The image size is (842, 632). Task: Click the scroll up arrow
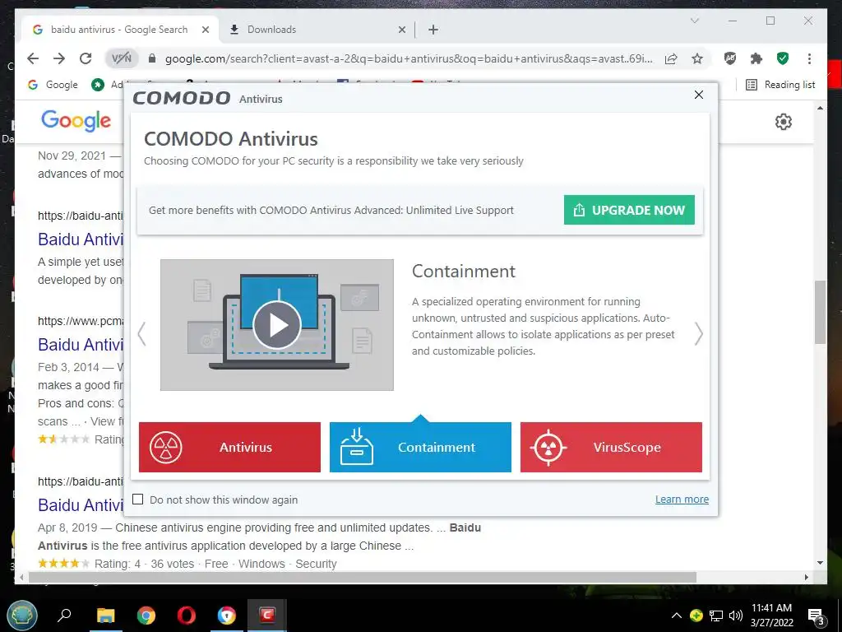click(820, 108)
